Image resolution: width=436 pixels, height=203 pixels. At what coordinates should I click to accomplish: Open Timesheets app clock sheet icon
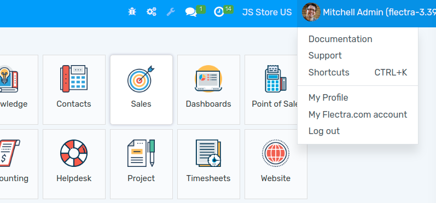(208, 153)
